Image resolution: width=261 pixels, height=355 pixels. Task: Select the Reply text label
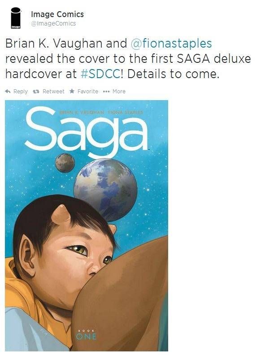pos(21,92)
